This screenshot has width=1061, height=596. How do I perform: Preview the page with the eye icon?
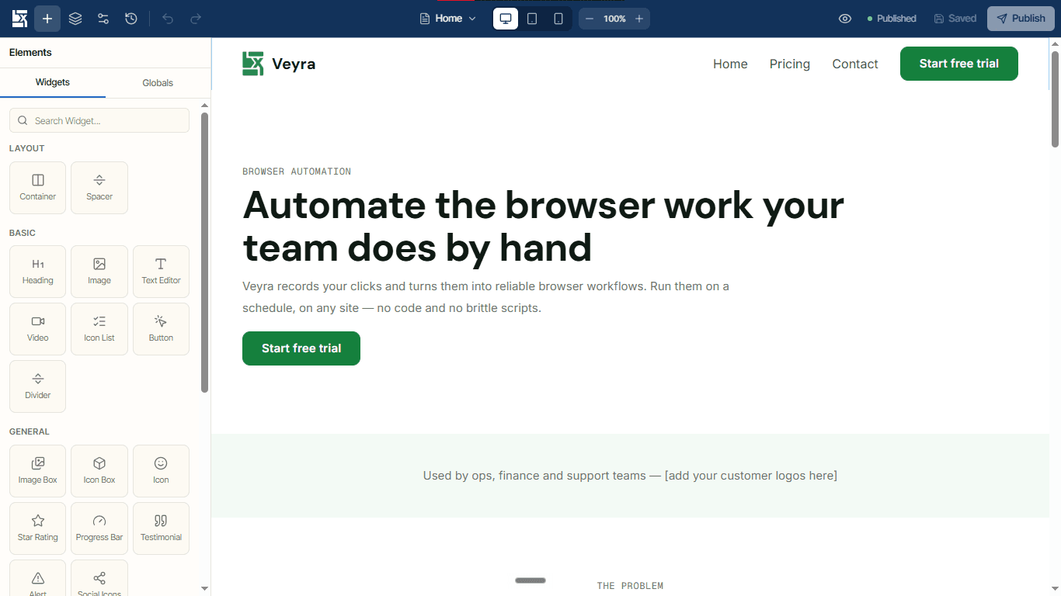[845, 19]
